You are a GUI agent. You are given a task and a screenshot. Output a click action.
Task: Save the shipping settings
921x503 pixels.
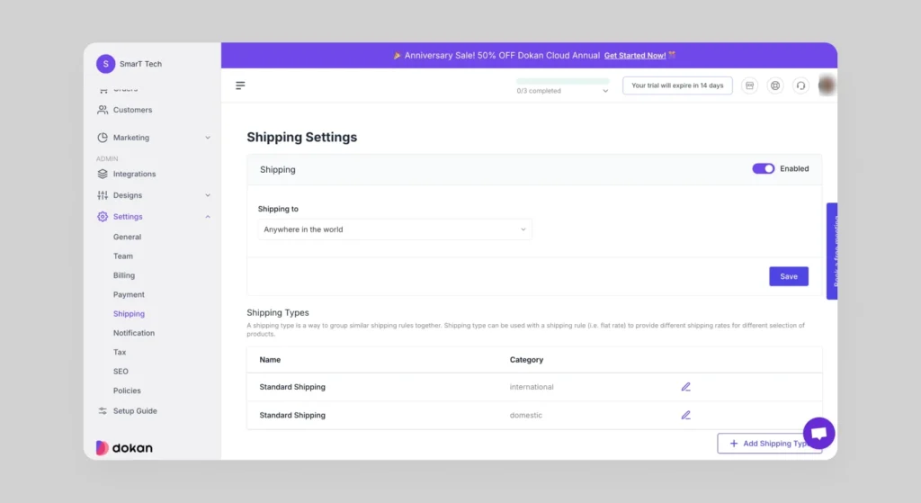tap(788, 276)
